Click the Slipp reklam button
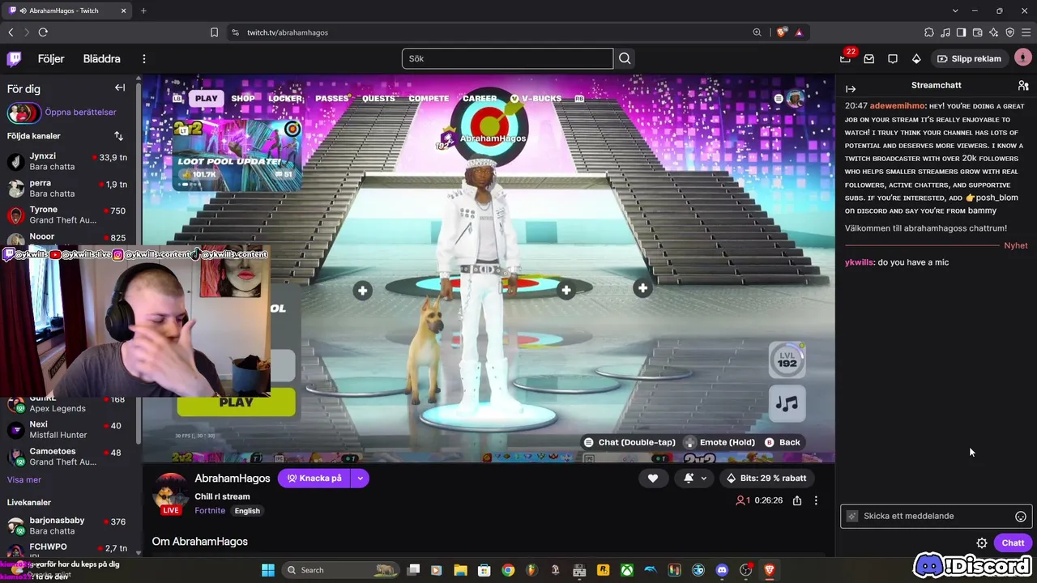This screenshot has width=1037, height=583. point(969,58)
